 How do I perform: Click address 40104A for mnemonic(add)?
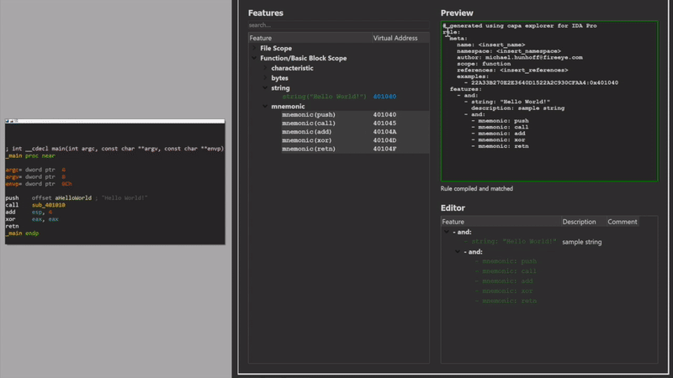click(384, 132)
